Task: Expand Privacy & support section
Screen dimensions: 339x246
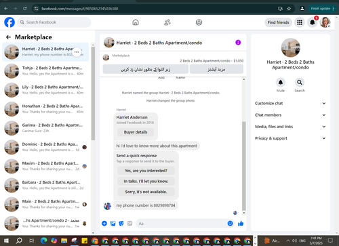Action: [290, 138]
